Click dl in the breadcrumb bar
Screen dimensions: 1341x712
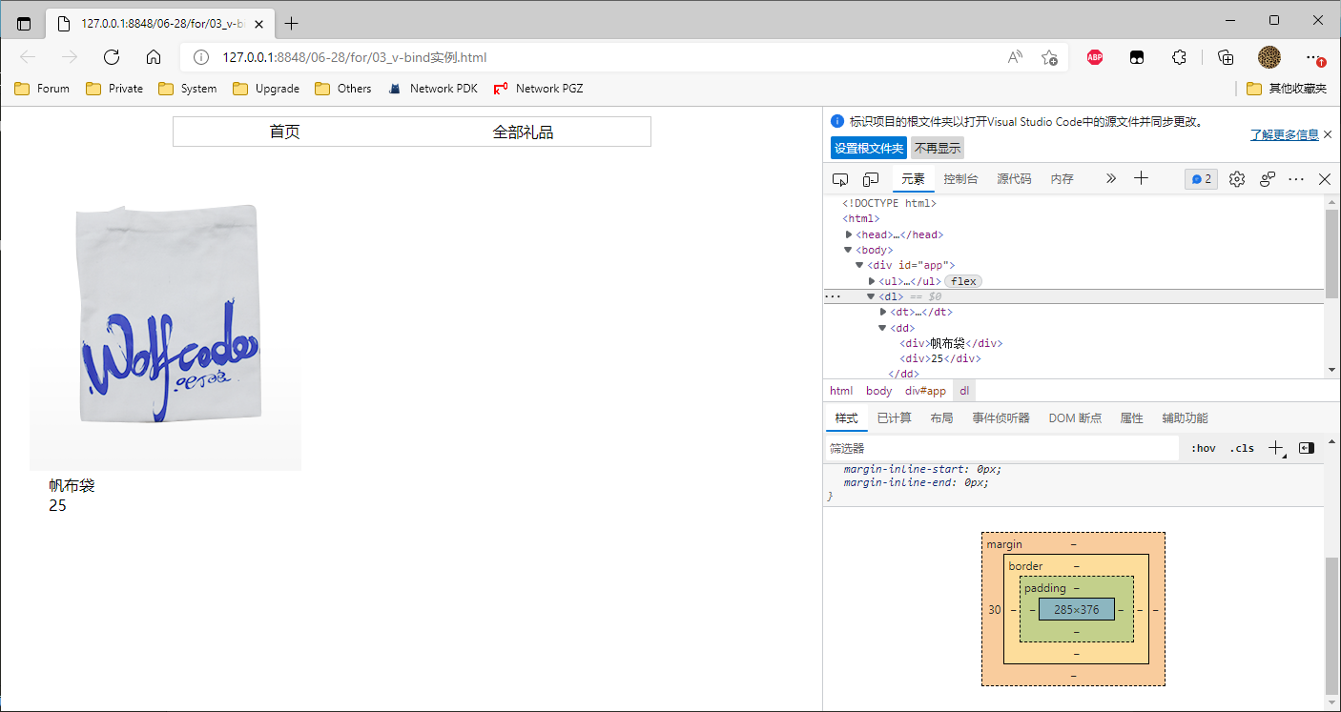964,391
